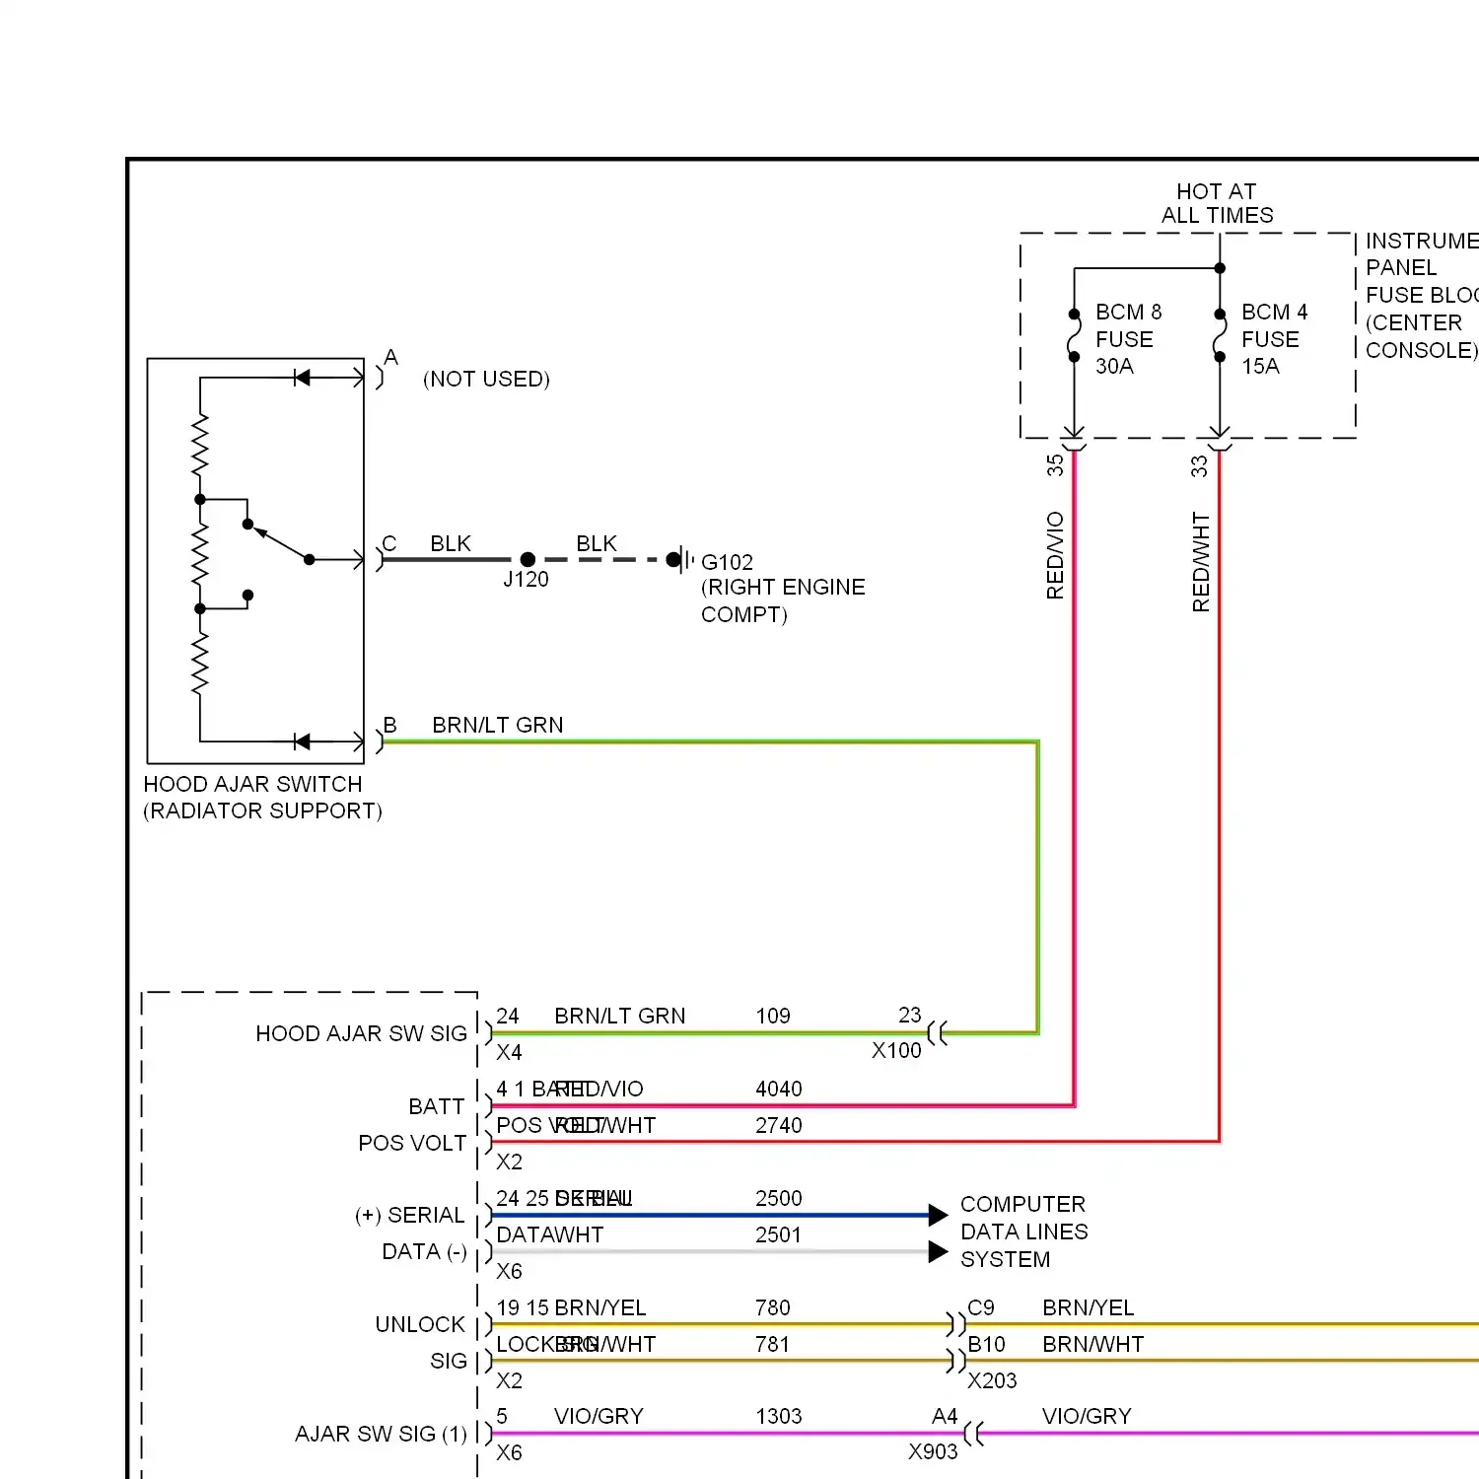The width and height of the screenshot is (1479, 1479).
Task: Select the INSTRUMENT PANEL FUSE BLOCK label
Action: tap(1422, 295)
